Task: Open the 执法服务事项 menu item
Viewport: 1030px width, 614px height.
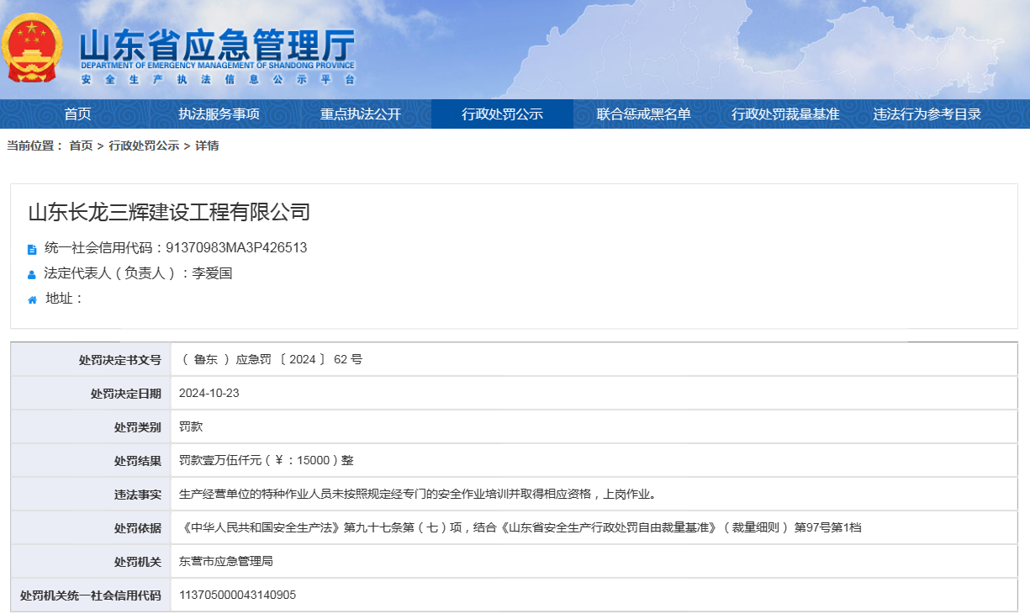Action: coord(219,114)
